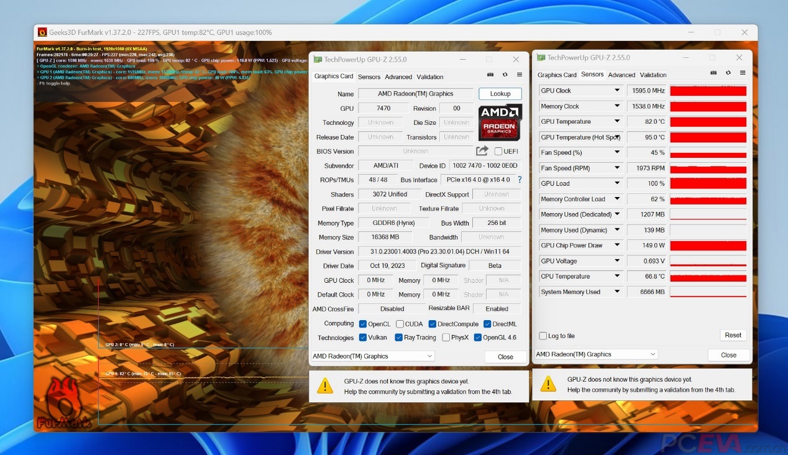Switch to Validation tab in right GPU-Z window
Image resolution: width=788 pixels, height=455 pixels.
pyautogui.click(x=653, y=75)
